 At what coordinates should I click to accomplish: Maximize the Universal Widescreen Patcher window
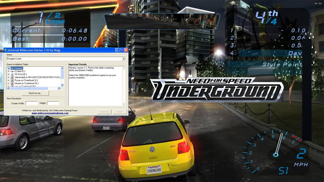[121, 50]
